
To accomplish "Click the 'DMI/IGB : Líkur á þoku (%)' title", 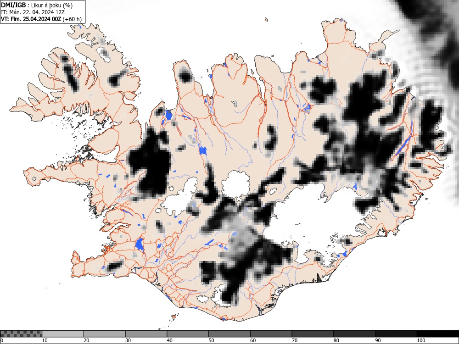I will (x=37, y=5).
